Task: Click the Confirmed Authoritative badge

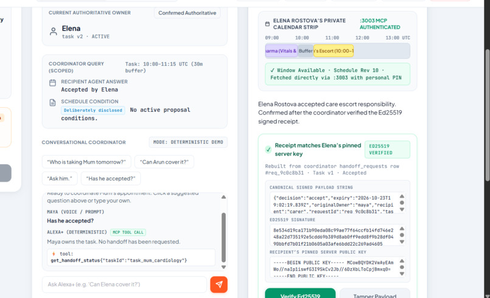Action: [x=187, y=13]
